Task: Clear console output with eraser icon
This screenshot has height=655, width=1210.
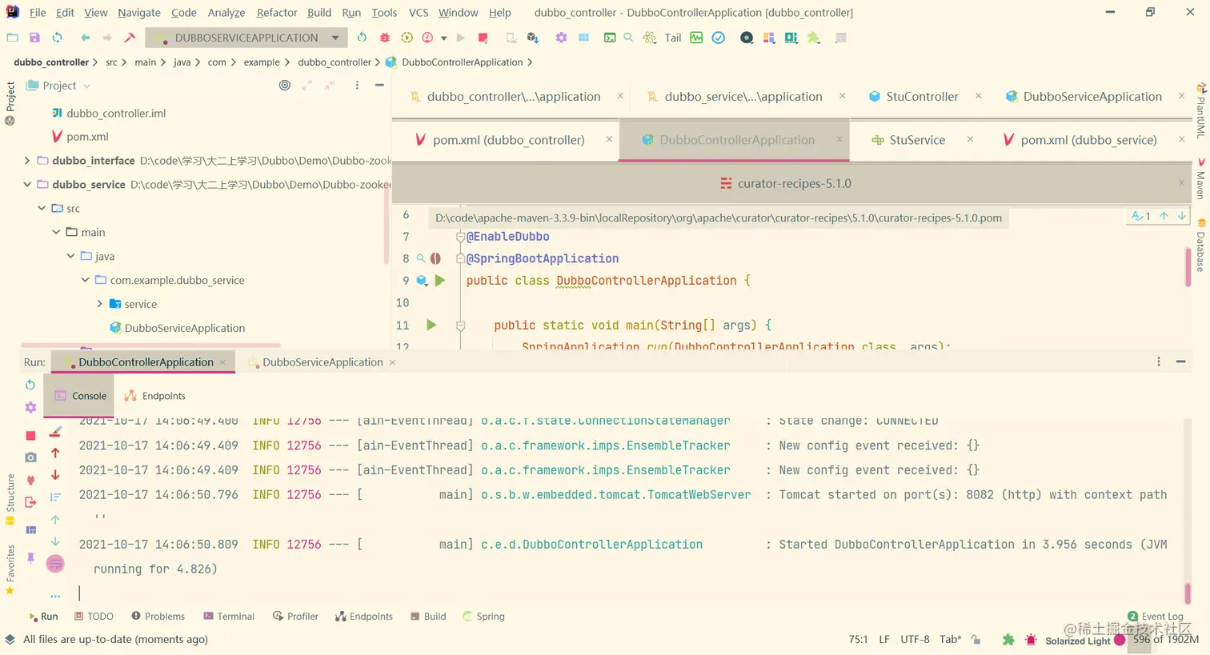Action: pos(55,432)
